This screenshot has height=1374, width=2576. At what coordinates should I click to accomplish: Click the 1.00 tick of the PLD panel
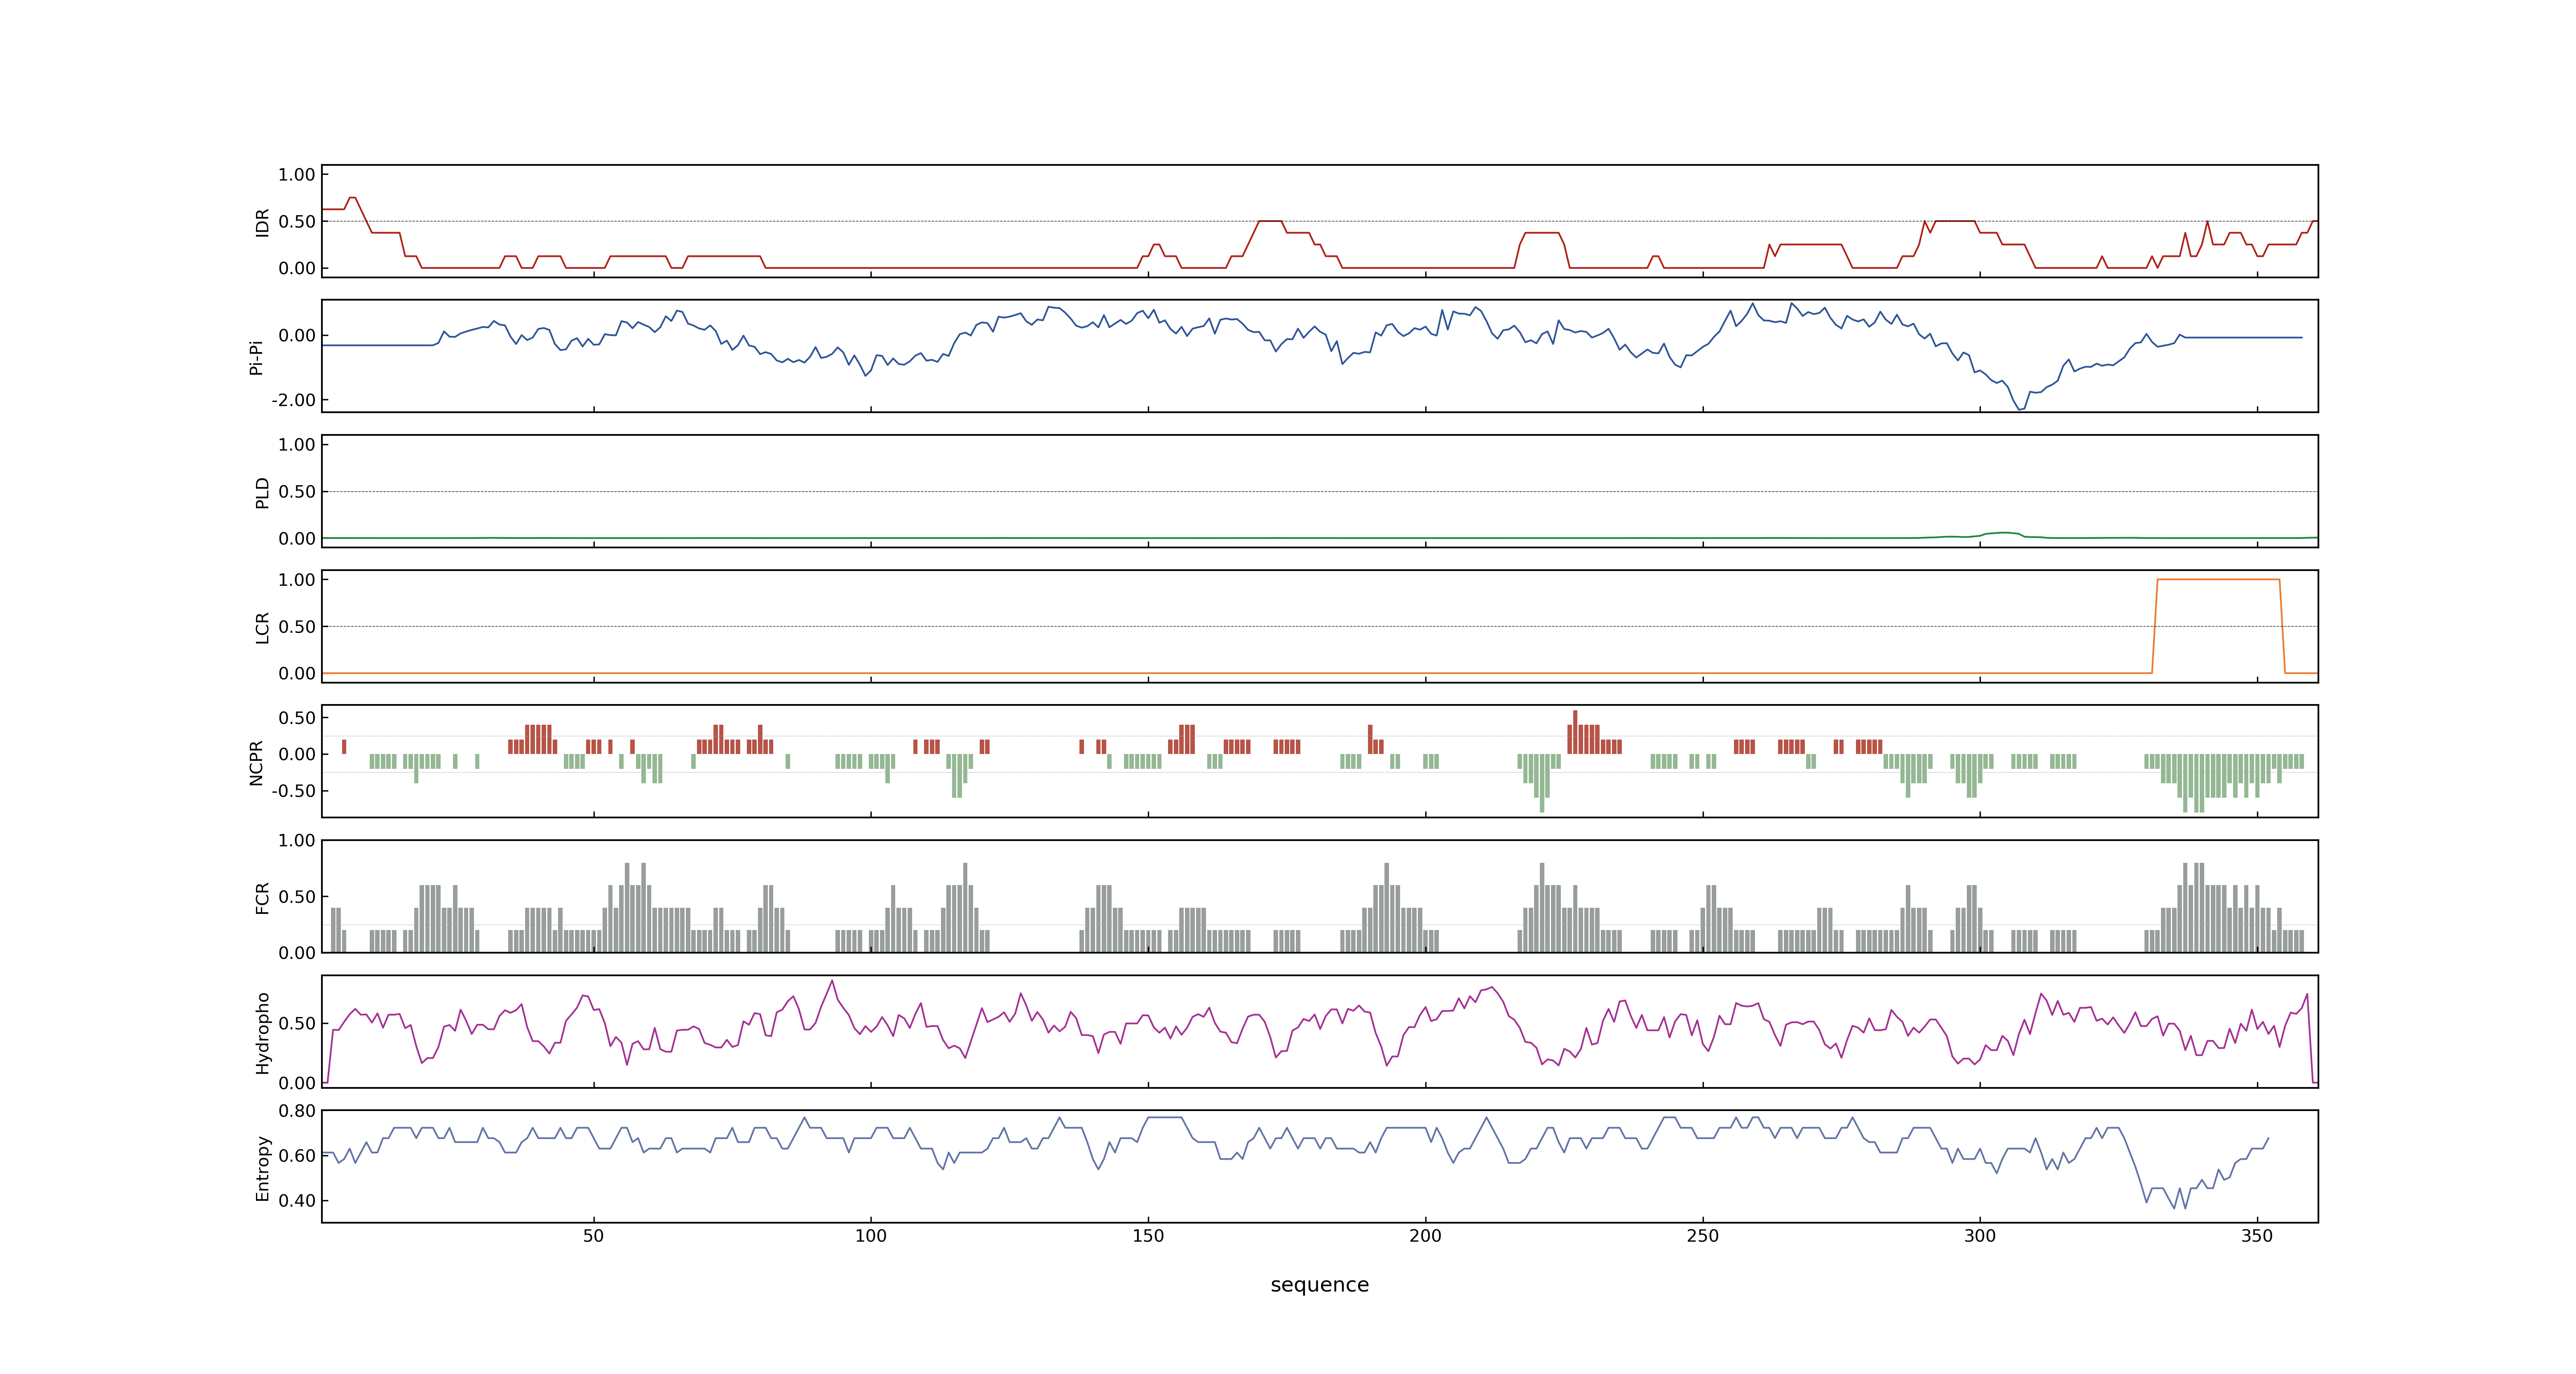click(297, 445)
